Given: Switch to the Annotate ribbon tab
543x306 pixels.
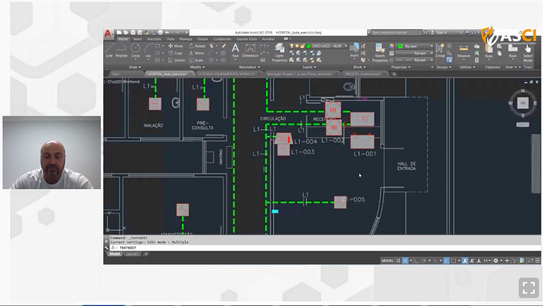Looking at the screenshot, I should point(154,39).
